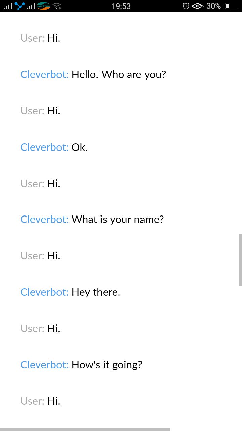Viewport: 242px width, 431px height.
Task: Tap the Wi-Fi status icon
Action: (x=57, y=6)
